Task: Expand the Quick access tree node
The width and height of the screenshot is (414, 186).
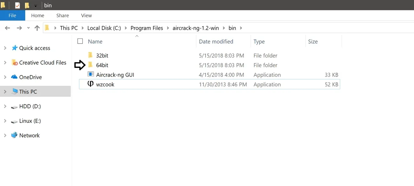Action: 5,48
